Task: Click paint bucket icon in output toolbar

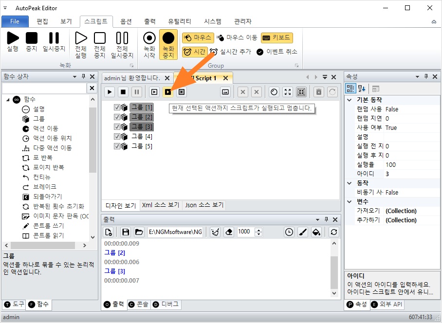Action: coord(316,232)
